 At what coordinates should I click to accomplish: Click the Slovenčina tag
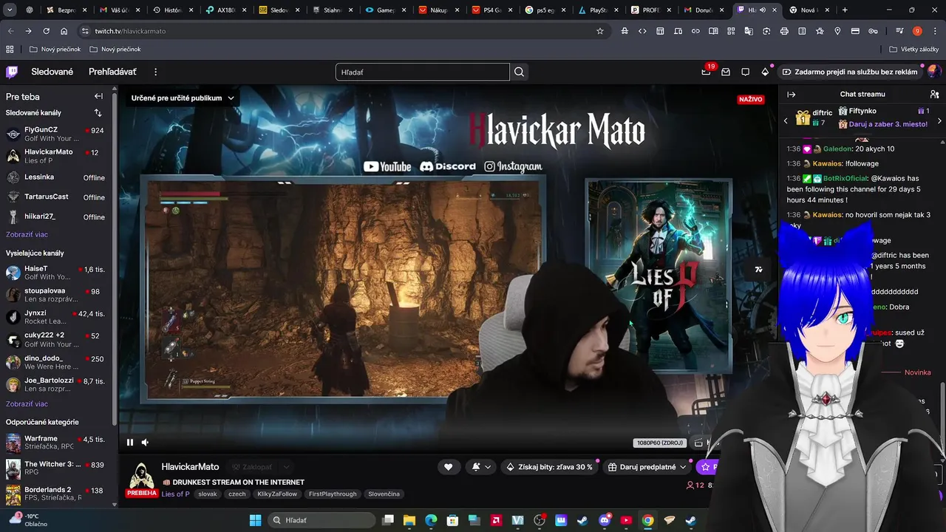click(x=384, y=494)
